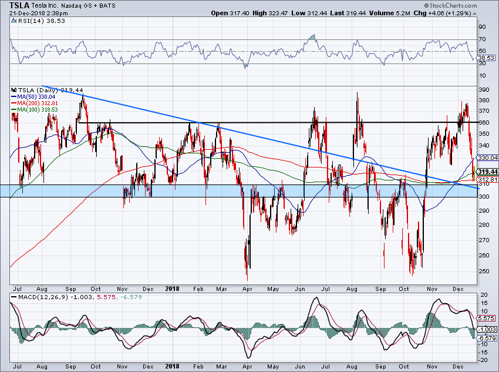This screenshot has height=372, width=499.
Task: Click the red MA(200) legend line swatch
Action: click(x=14, y=103)
